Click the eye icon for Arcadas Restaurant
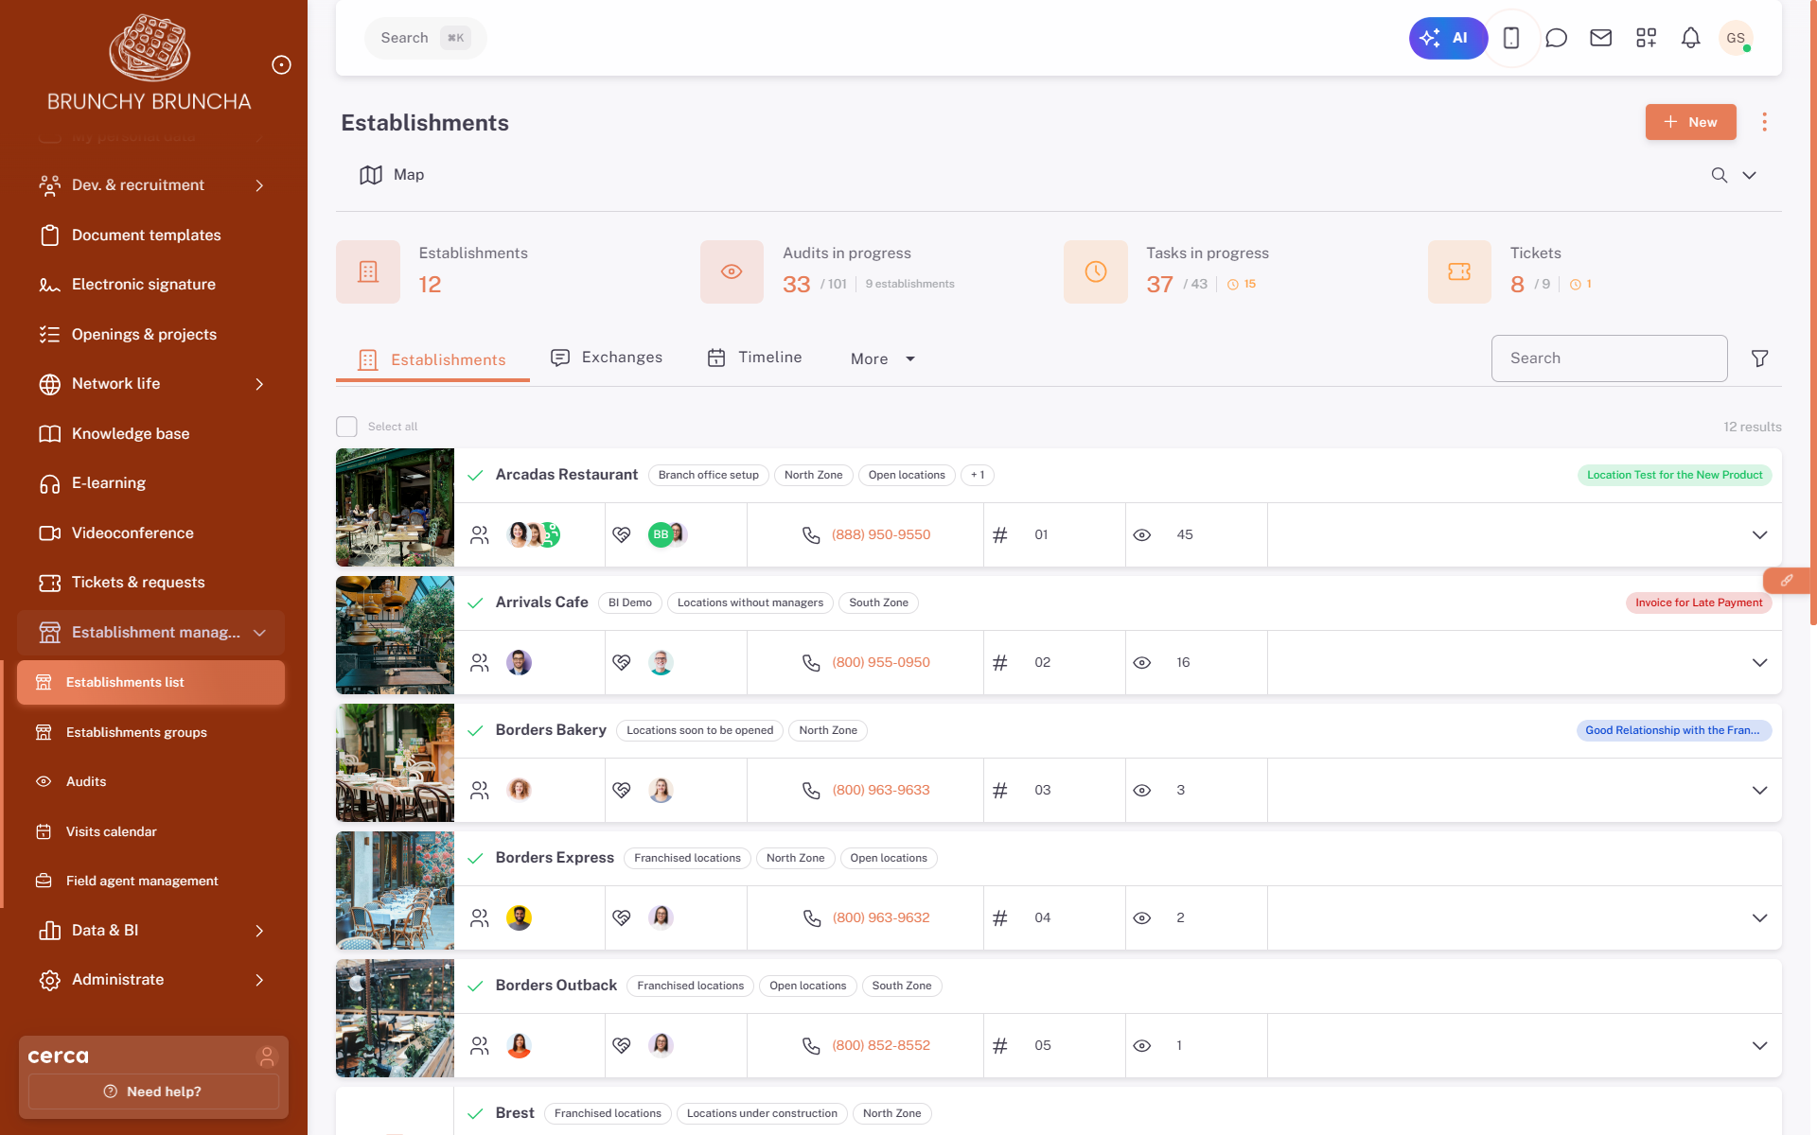Screen dimensions: 1817x1135 point(1142,535)
